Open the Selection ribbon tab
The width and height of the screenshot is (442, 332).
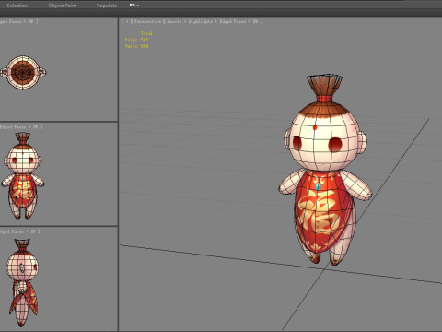[17, 6]
